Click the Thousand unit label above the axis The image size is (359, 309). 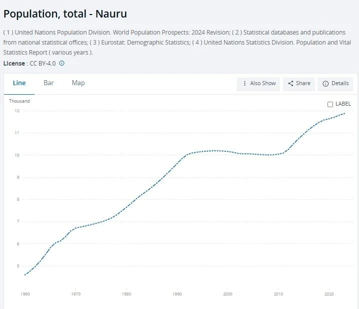tap(19, 101)
